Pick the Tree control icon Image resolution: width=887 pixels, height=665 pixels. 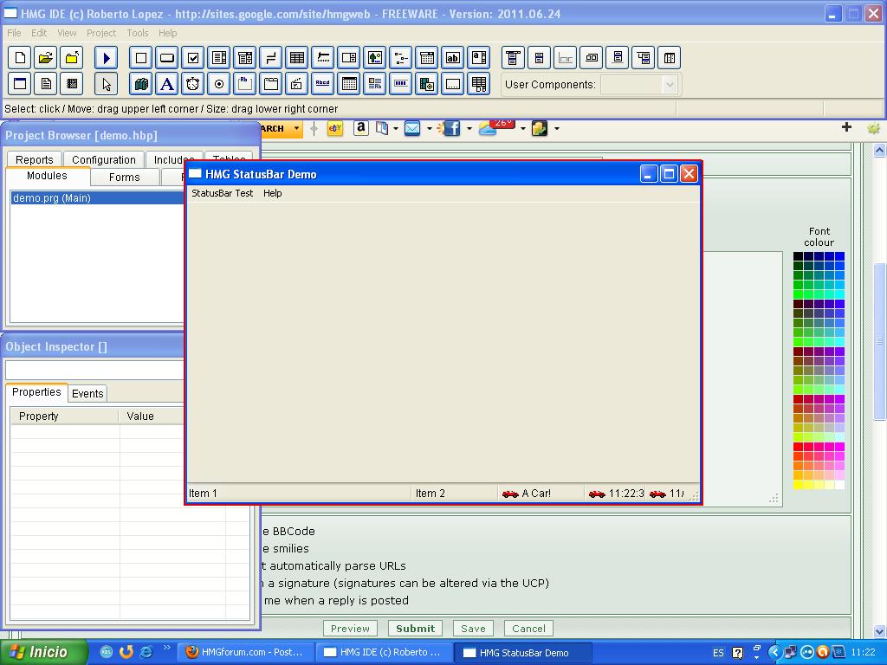pos(400,58)
